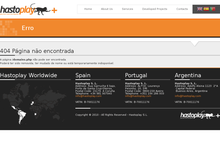Select the 'Erro' banner title
The height and width of the screenshot is (165, 220).
(28, 28)
